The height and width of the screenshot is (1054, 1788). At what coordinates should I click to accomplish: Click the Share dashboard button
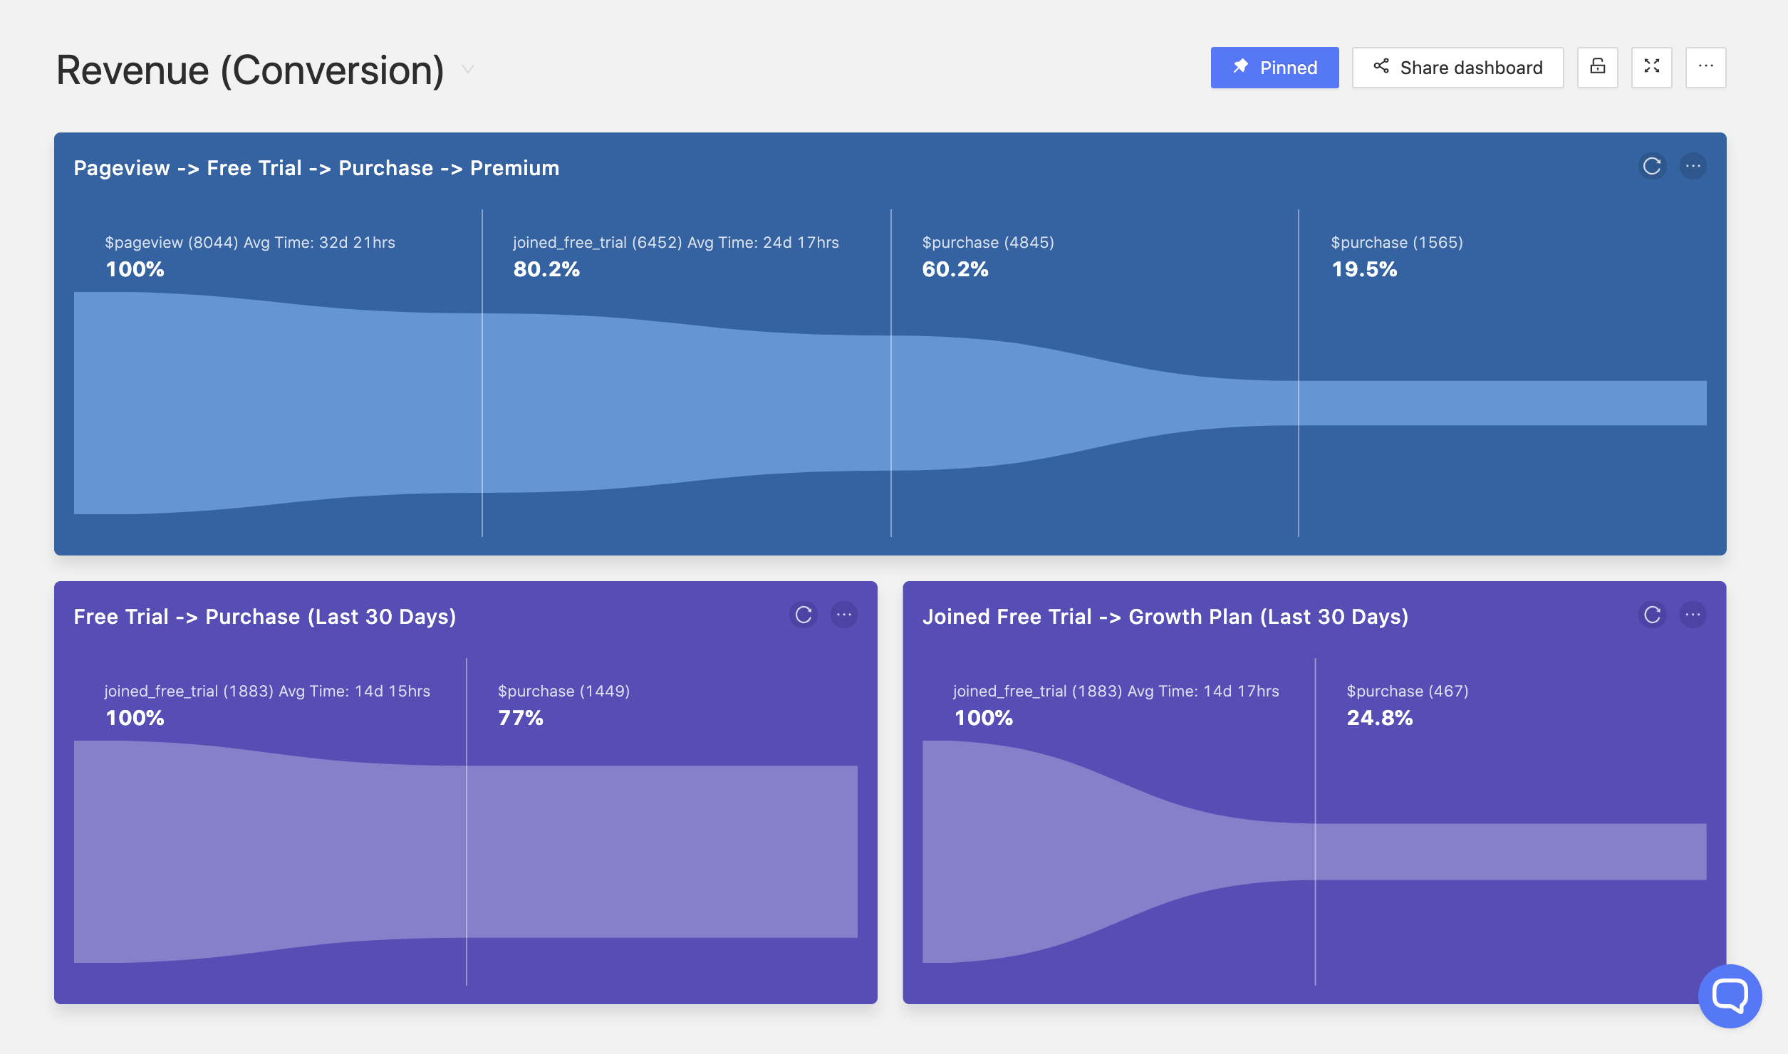point(1457,67)
